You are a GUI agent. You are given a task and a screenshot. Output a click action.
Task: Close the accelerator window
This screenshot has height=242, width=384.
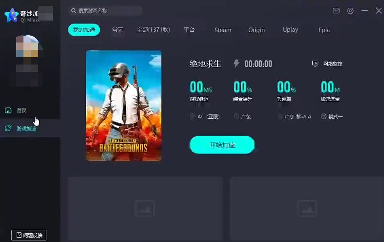click(x=379, y=11)
